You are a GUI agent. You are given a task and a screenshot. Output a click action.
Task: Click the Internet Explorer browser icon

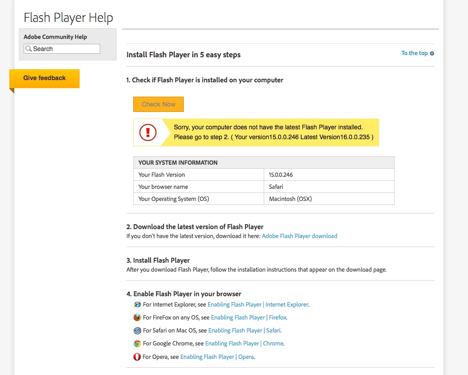[x=137, y=304]
